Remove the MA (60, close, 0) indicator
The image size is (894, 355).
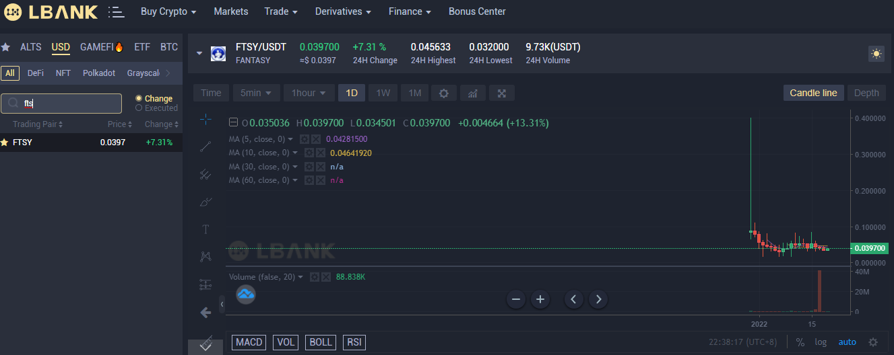(321, 180)
